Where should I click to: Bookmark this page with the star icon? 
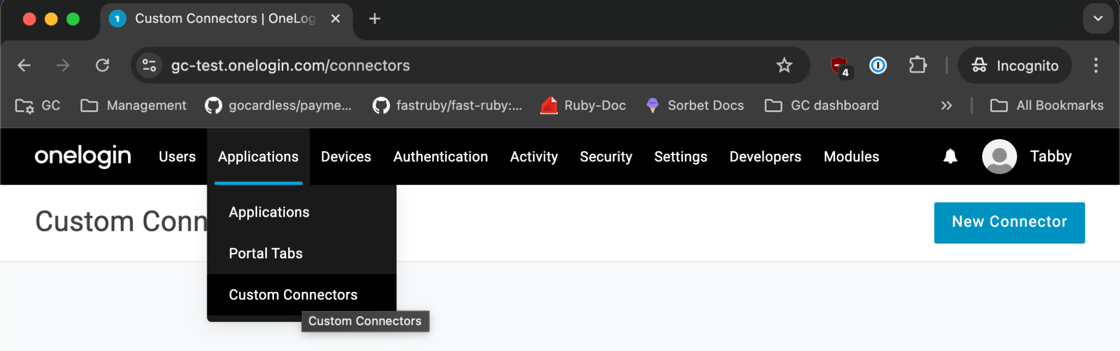[784, 66]
